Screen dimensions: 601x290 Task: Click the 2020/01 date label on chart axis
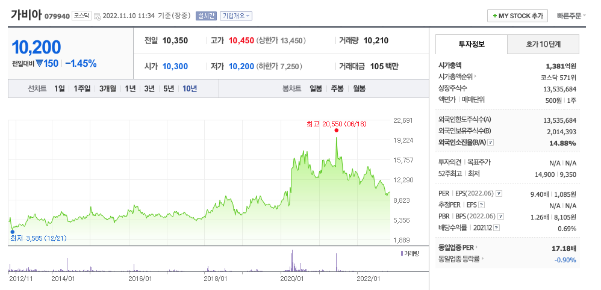[293, 279]
